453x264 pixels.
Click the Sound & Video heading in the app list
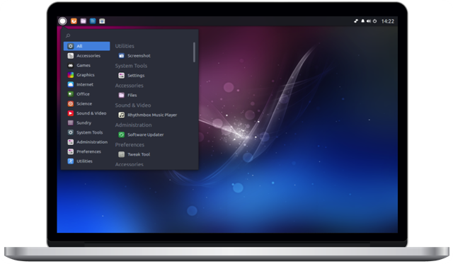(x=133, y=105)
